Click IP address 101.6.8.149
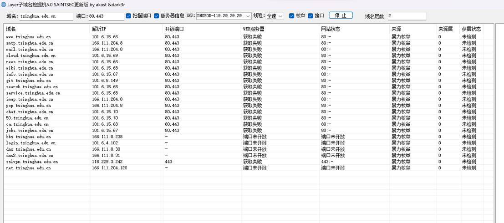The width and height of the screenshot is (504, 223). click(x=105, y=81)
